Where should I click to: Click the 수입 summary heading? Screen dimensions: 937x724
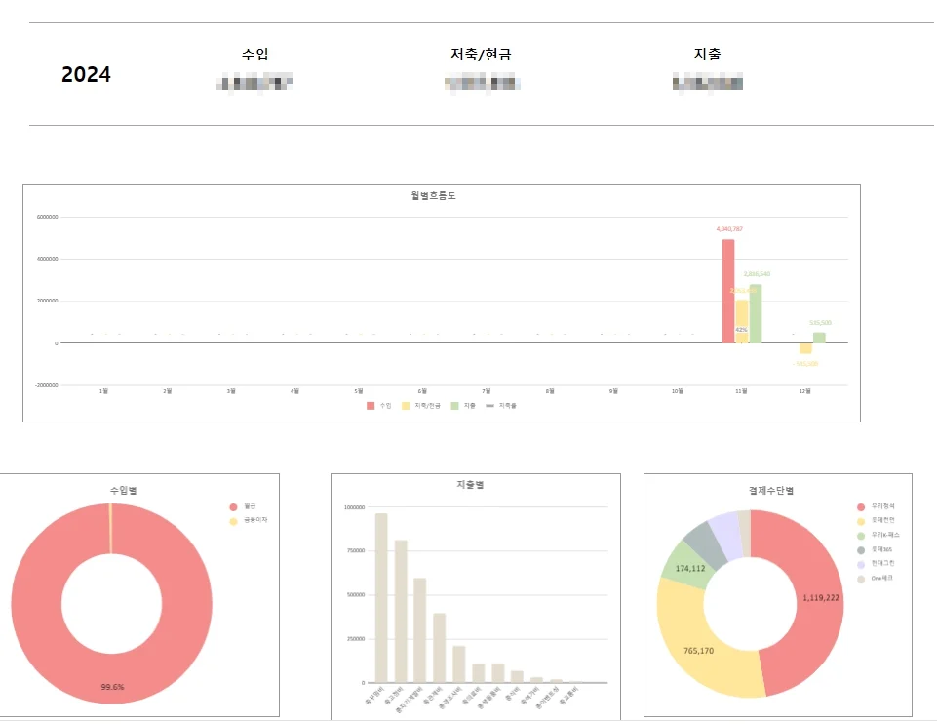[x=254, y=55]
